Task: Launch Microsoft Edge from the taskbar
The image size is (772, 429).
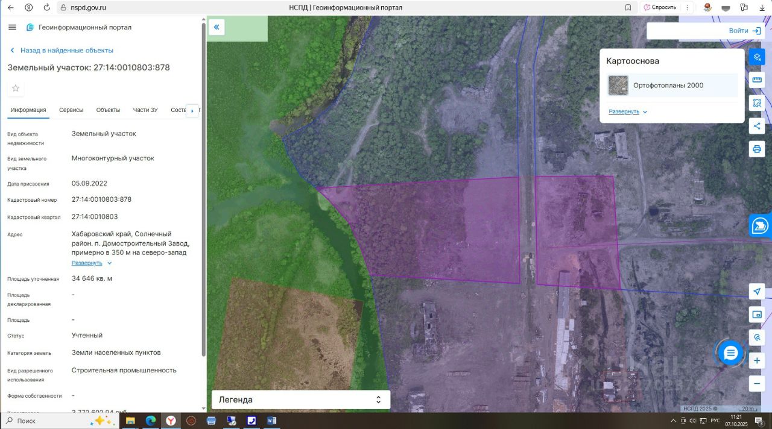Action: coord(151,421)
